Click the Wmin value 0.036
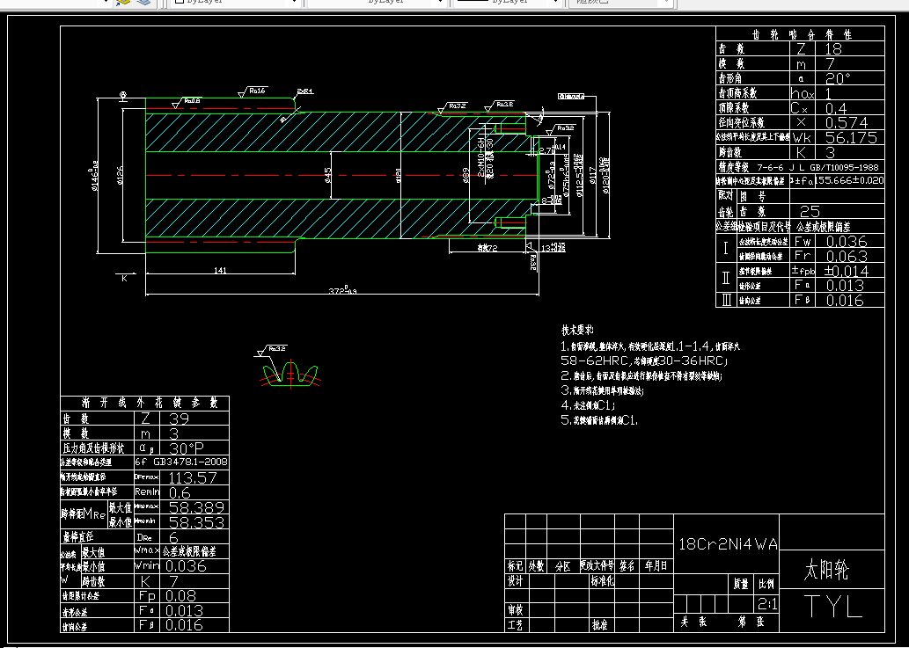The height and width of the screenshot is (648, 909). coord(186,565)
